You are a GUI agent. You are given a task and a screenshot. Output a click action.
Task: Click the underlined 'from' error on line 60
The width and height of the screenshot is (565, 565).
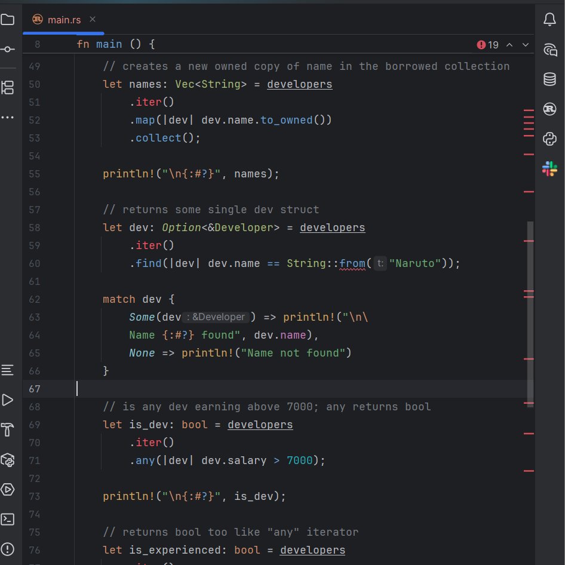click(352, 263)
